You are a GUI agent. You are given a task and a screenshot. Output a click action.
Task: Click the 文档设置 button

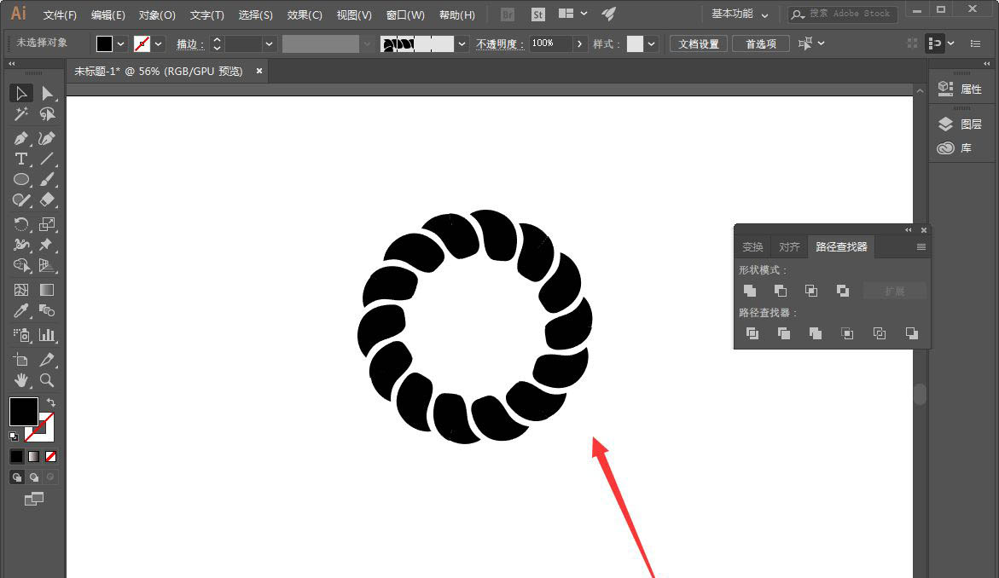pos(699,43)
